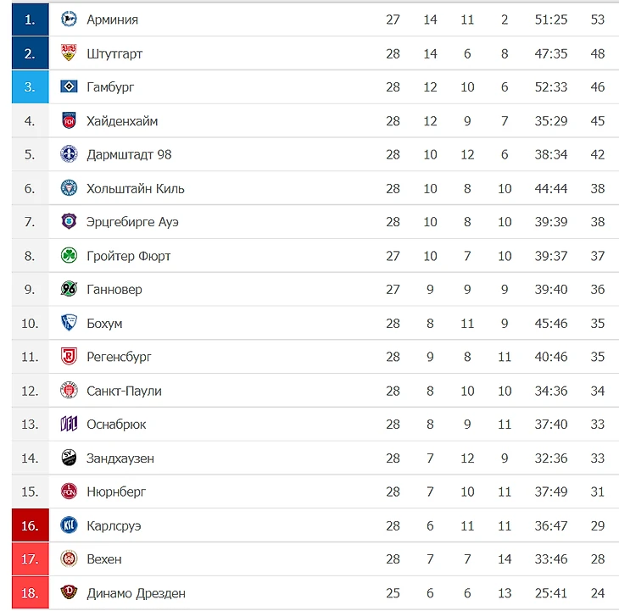The width and height of the screenshot is (619, 611).
Task: Click the Arminia club crest icon
Action: coord(69,19)
